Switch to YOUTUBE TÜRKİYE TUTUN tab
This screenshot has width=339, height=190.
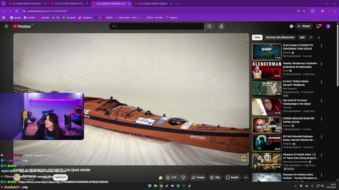tap(69, 4)
